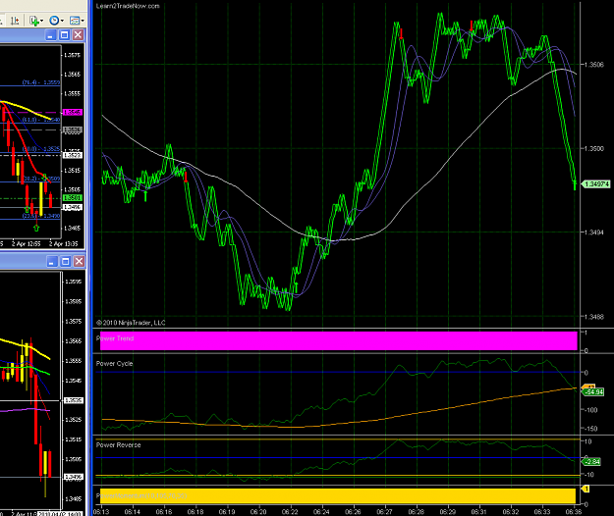Open dropdown arrow beside the green-plus document icon
The height and width of the screenshot is (516, 614).
[41, 21]
